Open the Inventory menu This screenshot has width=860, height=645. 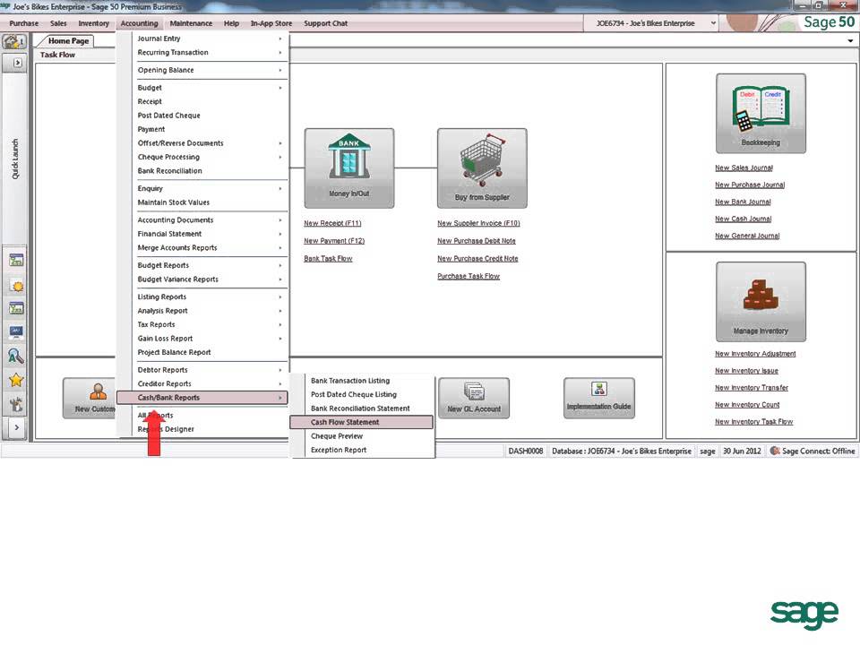[x=93, y=23]
